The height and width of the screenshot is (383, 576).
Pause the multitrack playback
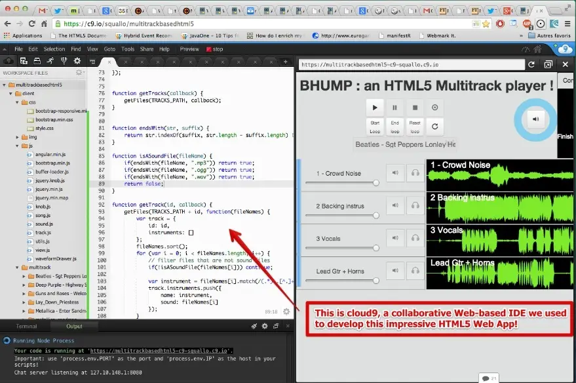point(394,108)
